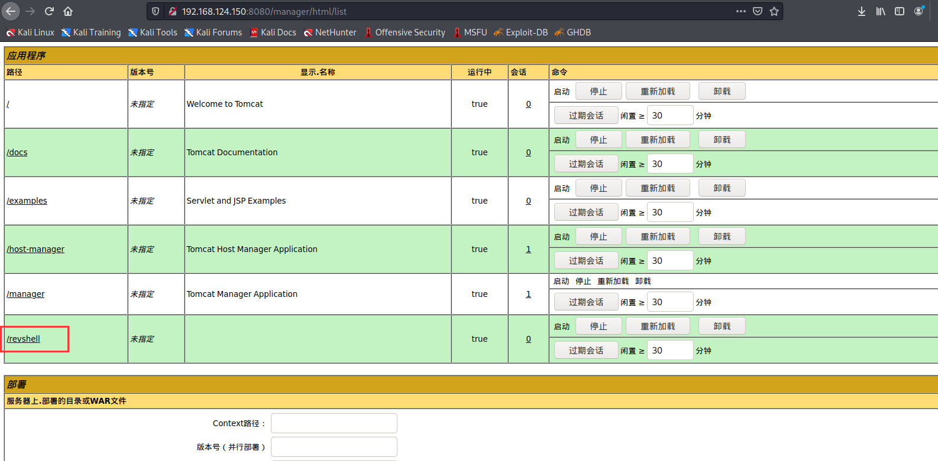Stop the /docs application
The width and height of the screenshot is (938, 461).
(x=599, y=140)
